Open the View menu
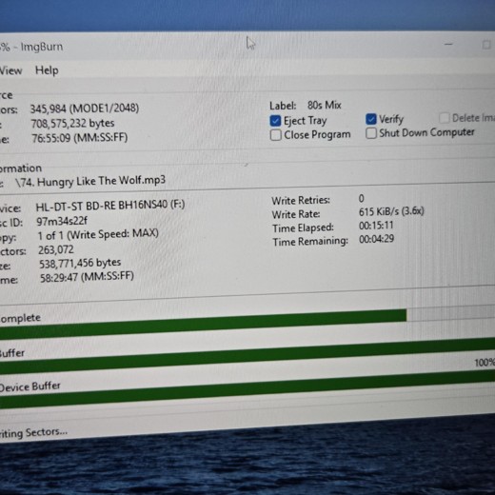 (x=10, y=70)
